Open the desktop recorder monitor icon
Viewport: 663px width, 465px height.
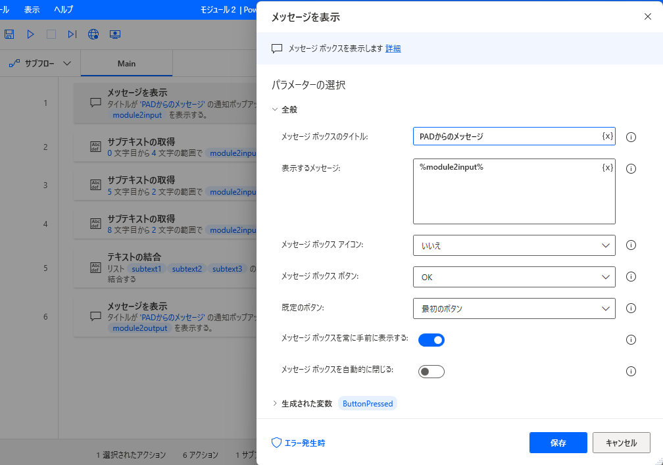click(x=115, y=34)
